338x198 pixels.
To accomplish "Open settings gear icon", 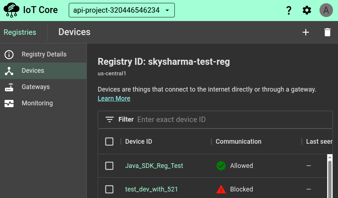I will tap(307, 10).
